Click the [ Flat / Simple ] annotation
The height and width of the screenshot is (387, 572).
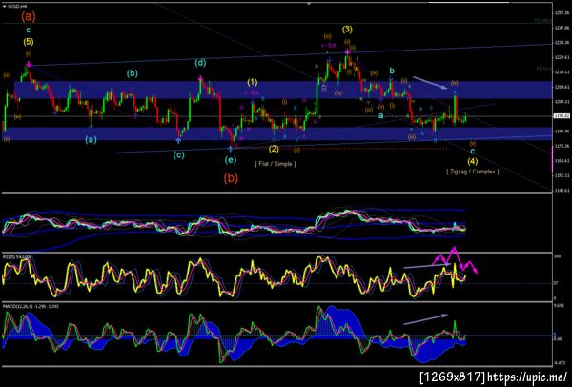pos(276,164)
